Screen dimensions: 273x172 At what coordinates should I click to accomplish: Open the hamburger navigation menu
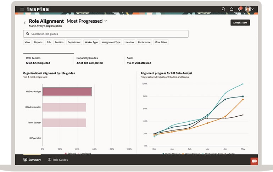[x=22, y=9]
